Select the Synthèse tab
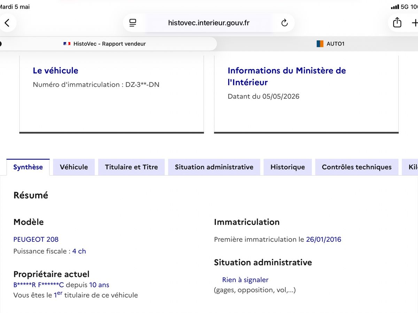The image size is (418, 313). point(28,167)
